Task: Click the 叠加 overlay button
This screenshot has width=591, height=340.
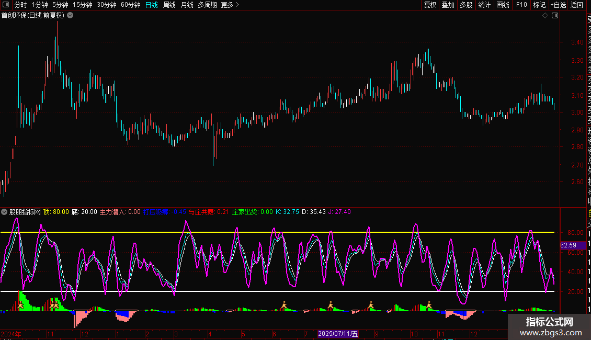Action: [x=448, y=5]
